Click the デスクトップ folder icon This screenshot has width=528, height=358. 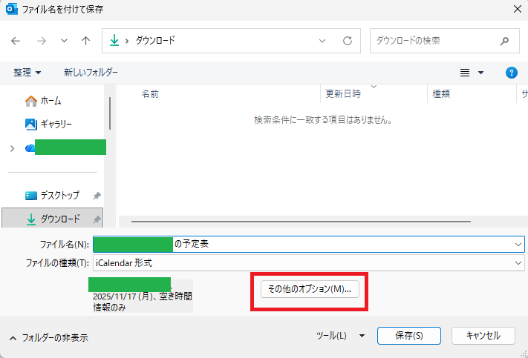pos(31,195)
